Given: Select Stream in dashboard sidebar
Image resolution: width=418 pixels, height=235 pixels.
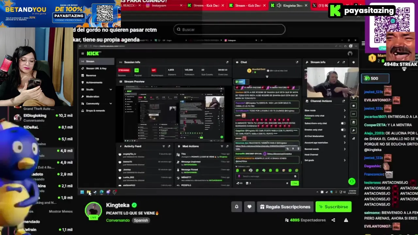Looking at the screenshot, I should pos(97,61).
